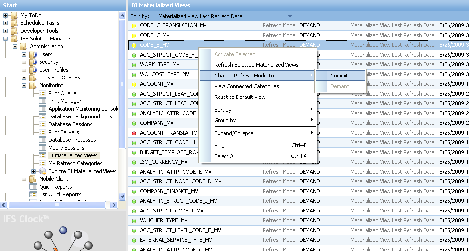Open Mv Refresh Categories page
The height and width of the screenshot is (251, 469).
coord(75,163)
